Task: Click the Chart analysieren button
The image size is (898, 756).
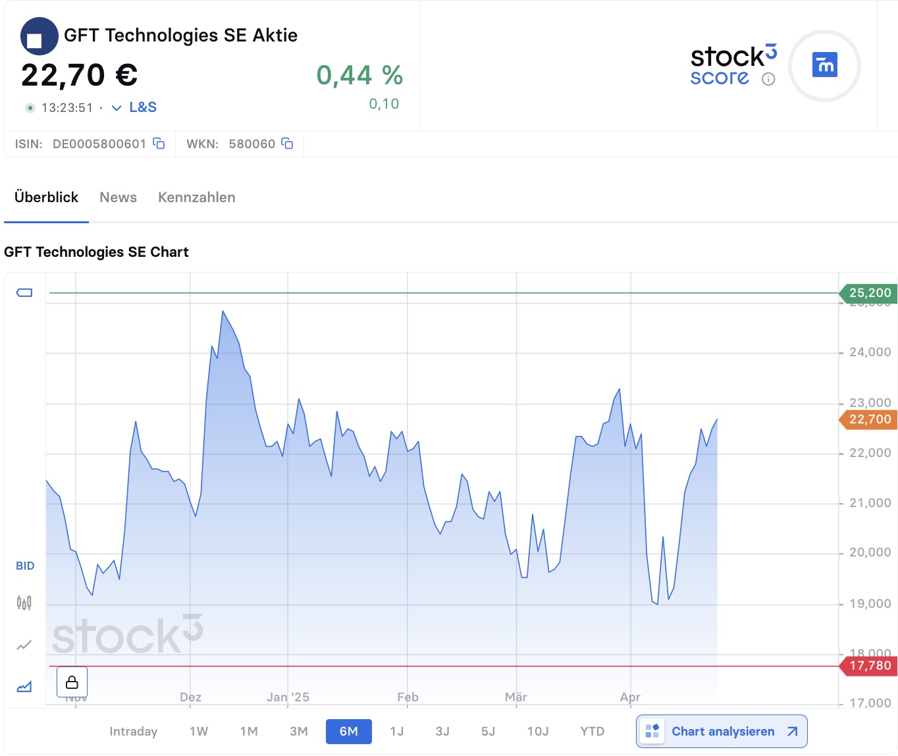Action: tap(722, 732)
